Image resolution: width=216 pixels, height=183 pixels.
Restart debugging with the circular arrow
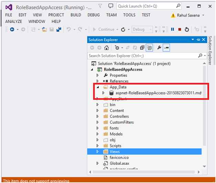[187, 29]
